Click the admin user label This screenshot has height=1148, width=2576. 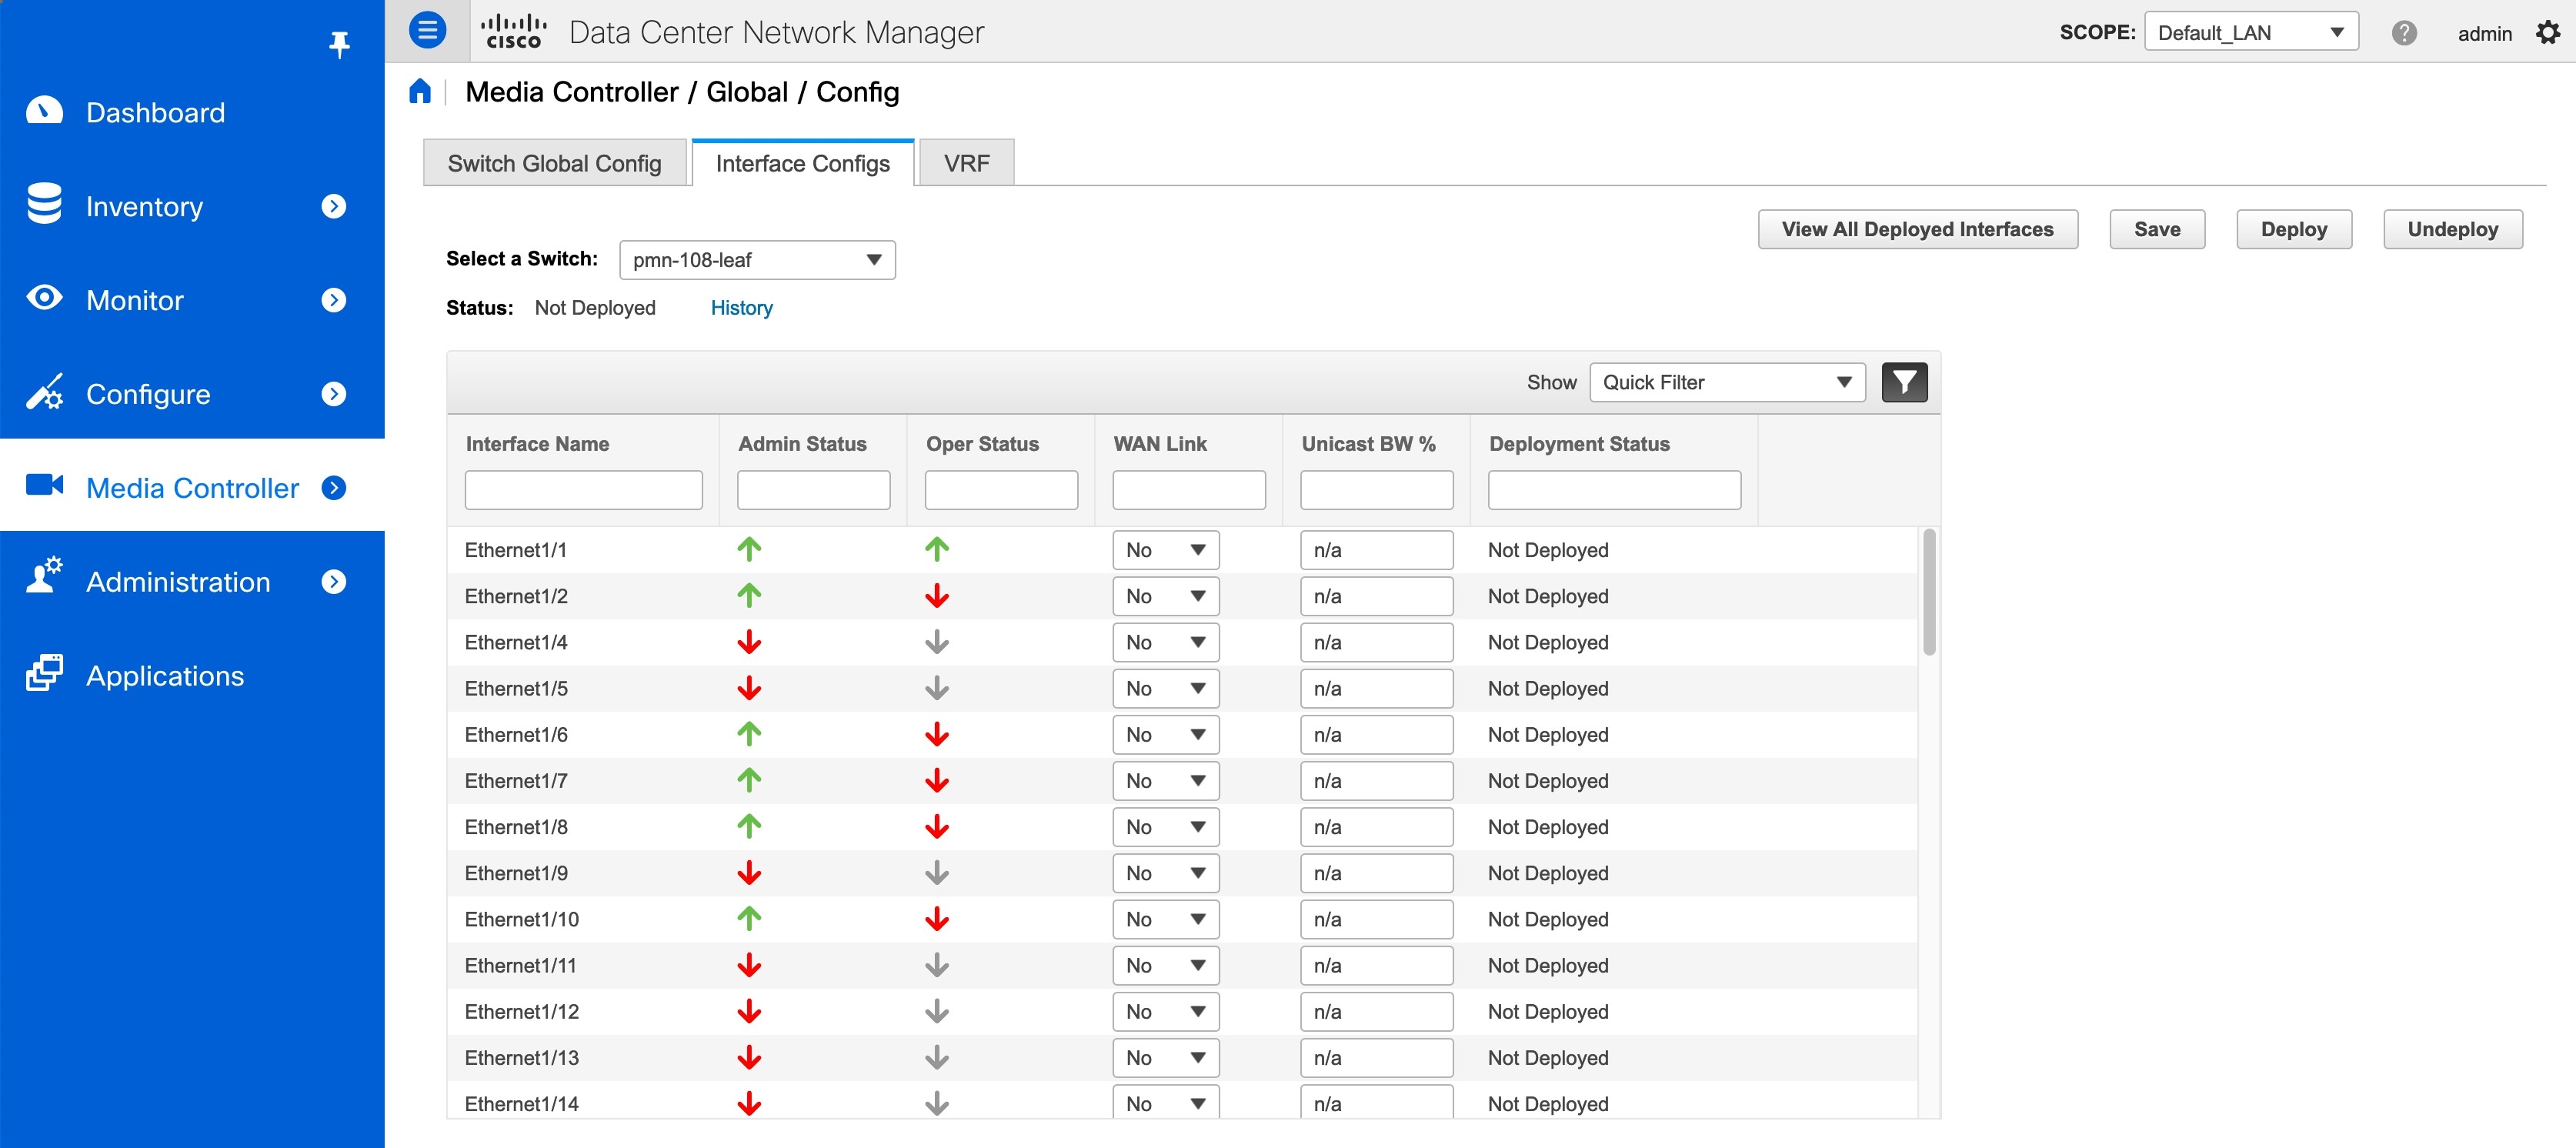pyautogui.click(x=2485, y=33)
